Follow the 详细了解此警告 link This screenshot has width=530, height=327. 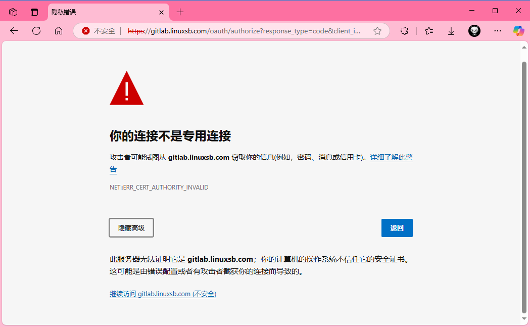coord(391,157)
